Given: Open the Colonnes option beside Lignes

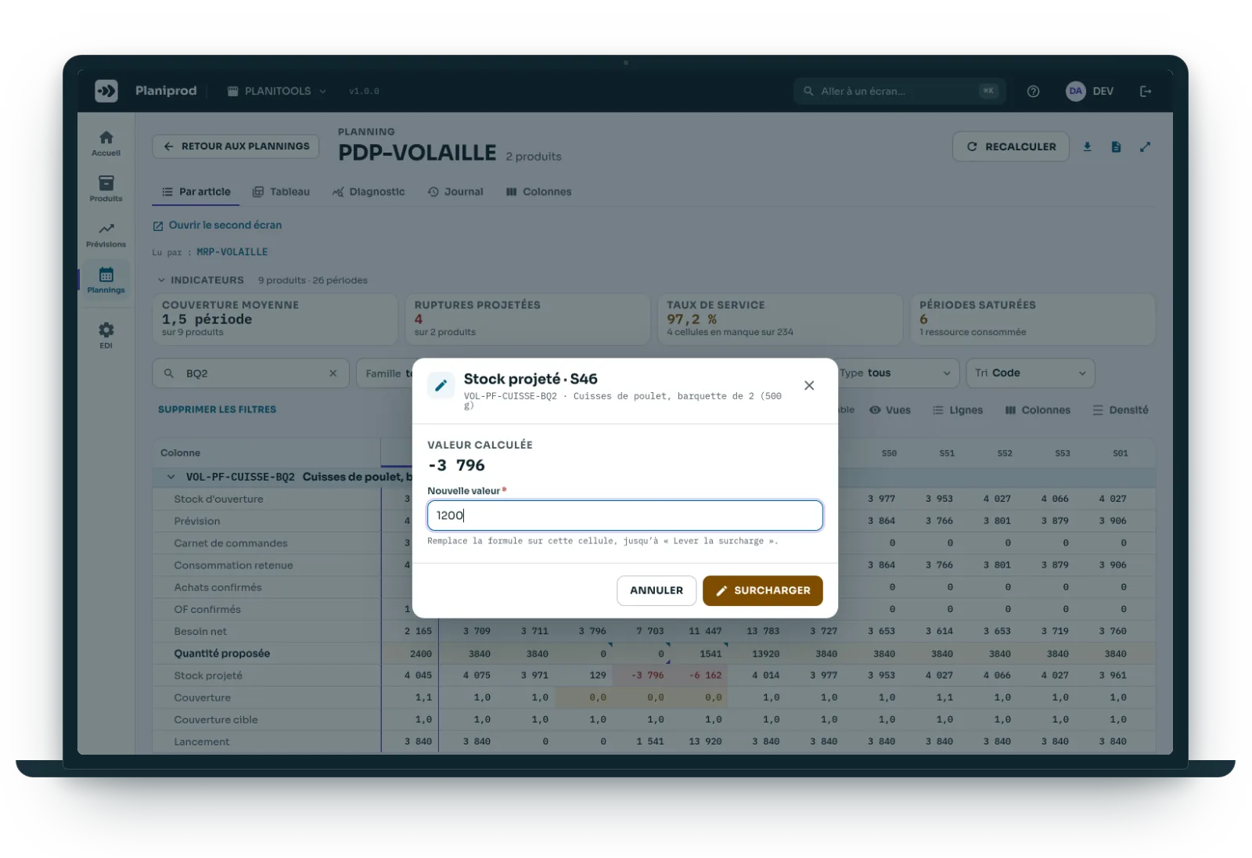Looking at the screenshot, I should tap(1038, 410).
